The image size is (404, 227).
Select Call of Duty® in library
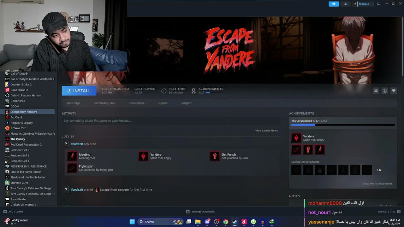(x=19, y=74)
